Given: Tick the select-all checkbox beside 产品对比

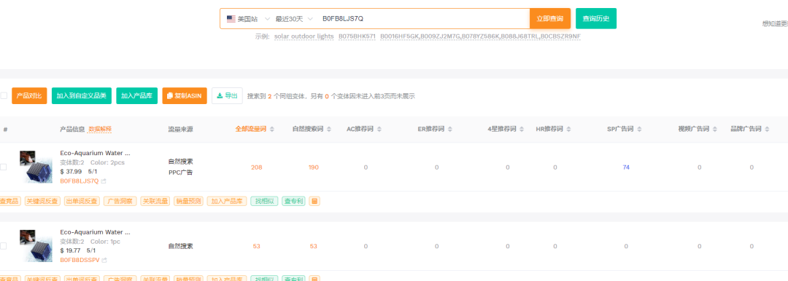Looking at the screenshot, I should [4, 95].
